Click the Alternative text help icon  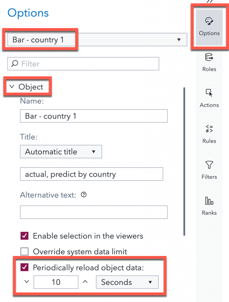pyautogui.click(x=84, y=195)
